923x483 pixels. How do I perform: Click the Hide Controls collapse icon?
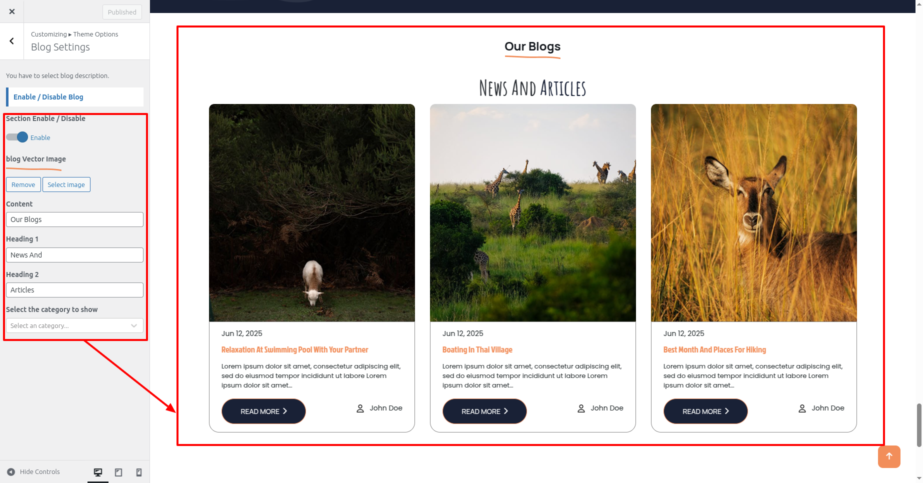point(11,471)
